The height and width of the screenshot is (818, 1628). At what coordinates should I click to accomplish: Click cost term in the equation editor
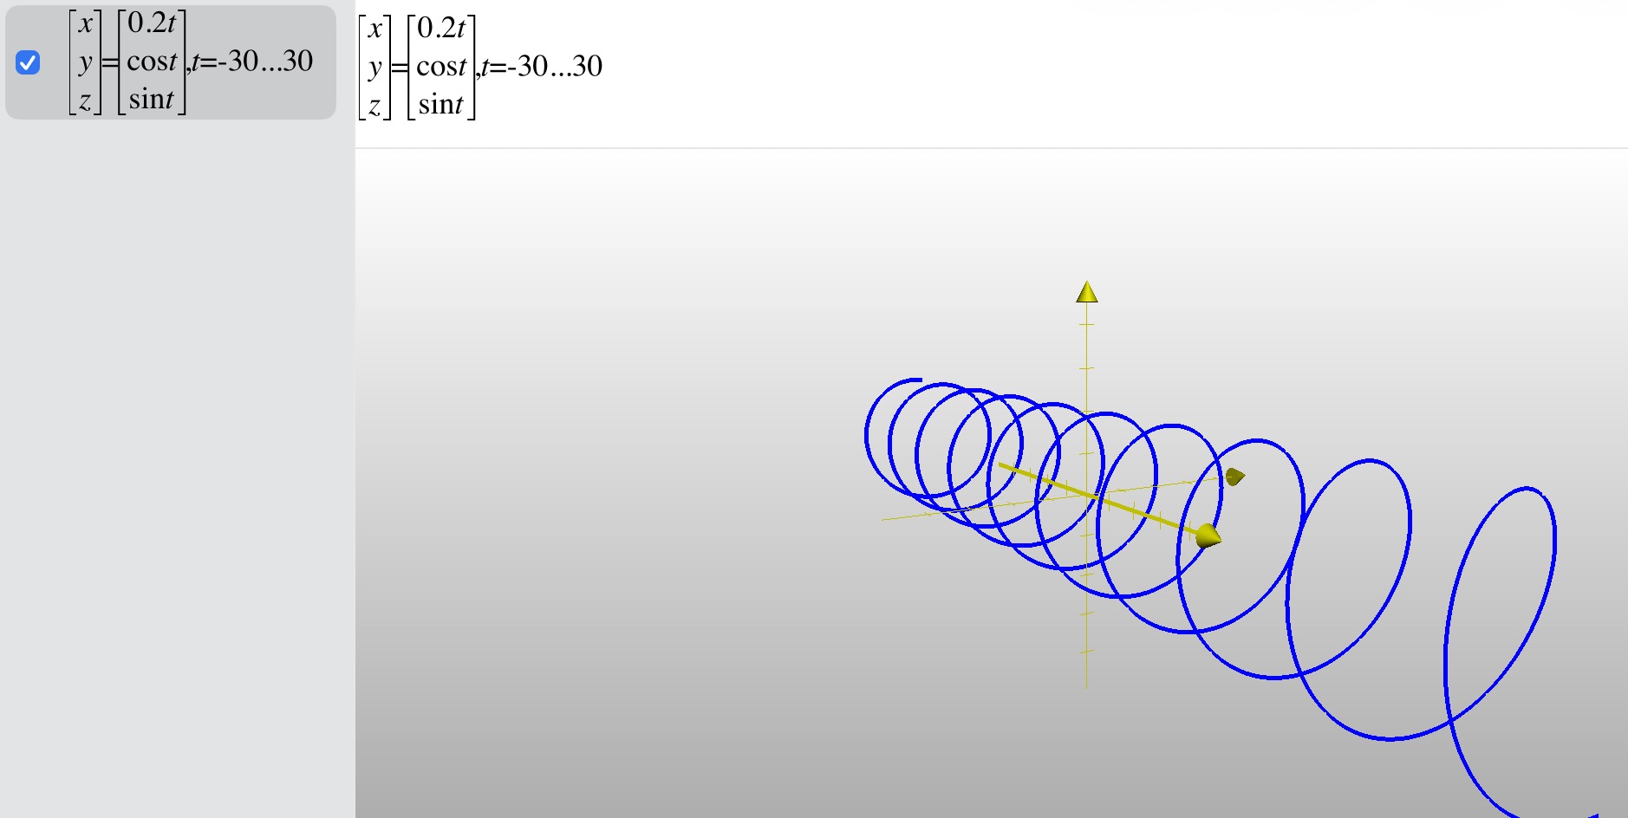coord(441,67)
